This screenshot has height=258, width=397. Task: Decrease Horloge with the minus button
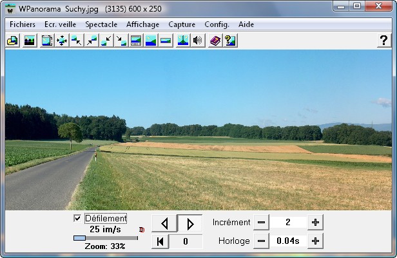coord(261,241)
